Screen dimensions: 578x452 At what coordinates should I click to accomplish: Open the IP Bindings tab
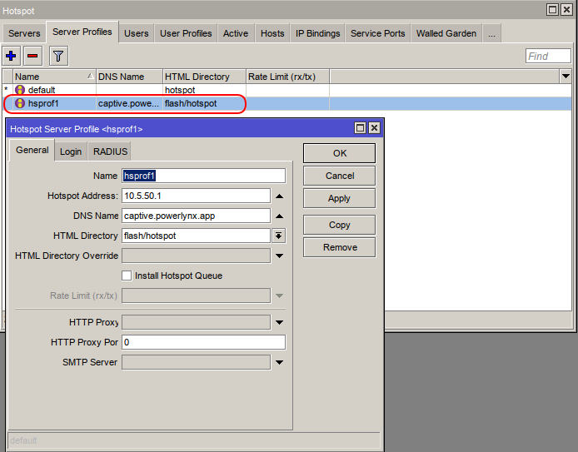click(317, 33)
